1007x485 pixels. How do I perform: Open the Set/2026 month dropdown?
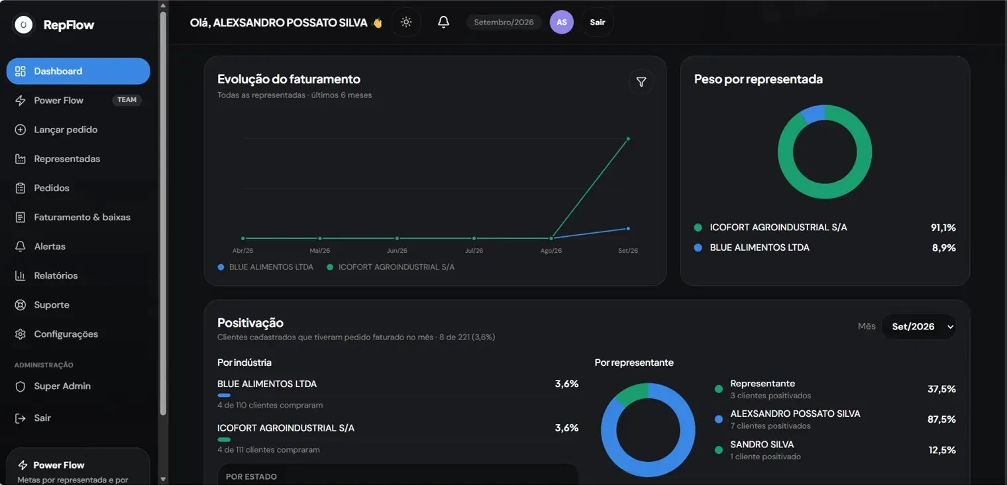click(x=919, y=326)
